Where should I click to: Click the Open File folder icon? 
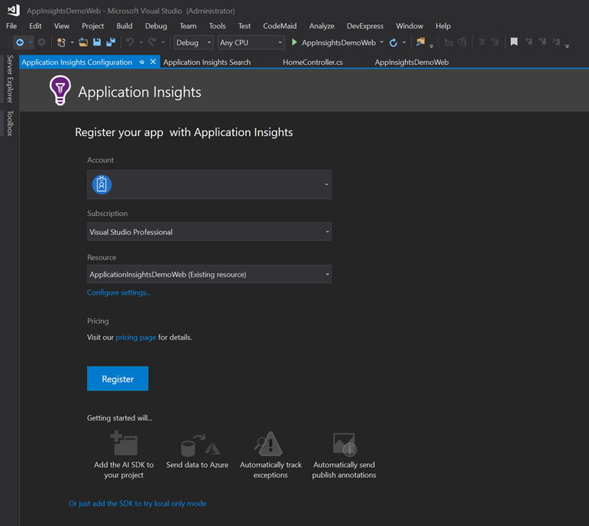[x=83, y=43]
